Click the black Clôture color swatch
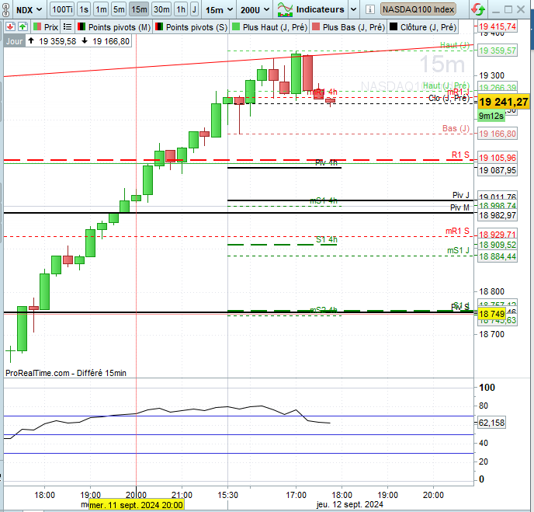This screenshot has width=534, height=512. pos(394,26)
